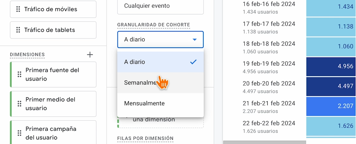356x144 pixels.
Task: Grab handle of Primera fuente del usuario
Action: pyautogui.click(x=19, y=75)
